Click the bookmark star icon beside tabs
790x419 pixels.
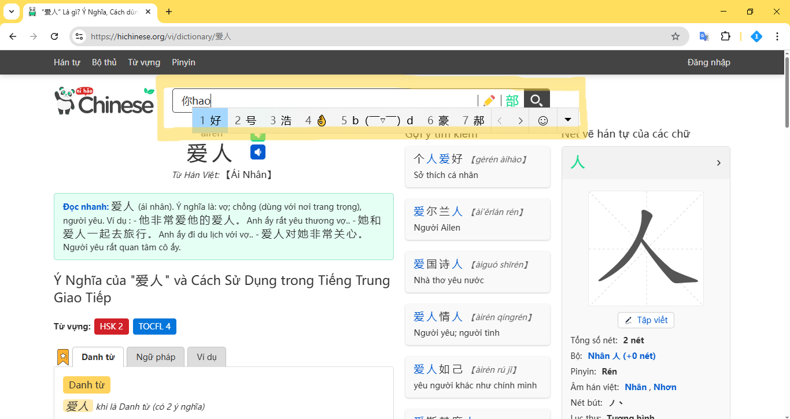(63, 357)
